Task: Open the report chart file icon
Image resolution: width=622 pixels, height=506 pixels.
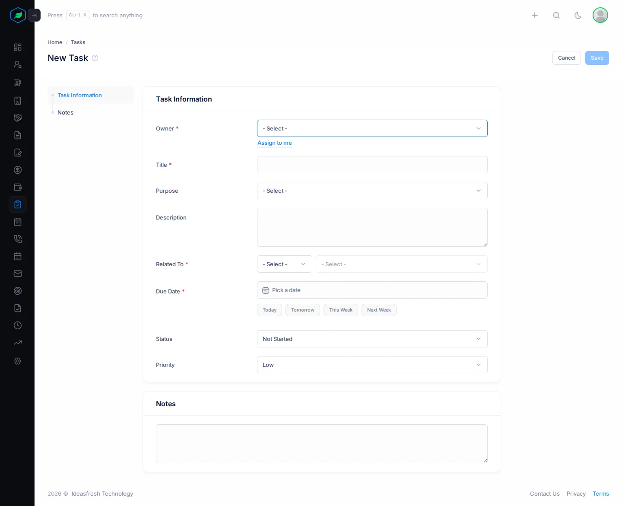Action: (18, 308)
